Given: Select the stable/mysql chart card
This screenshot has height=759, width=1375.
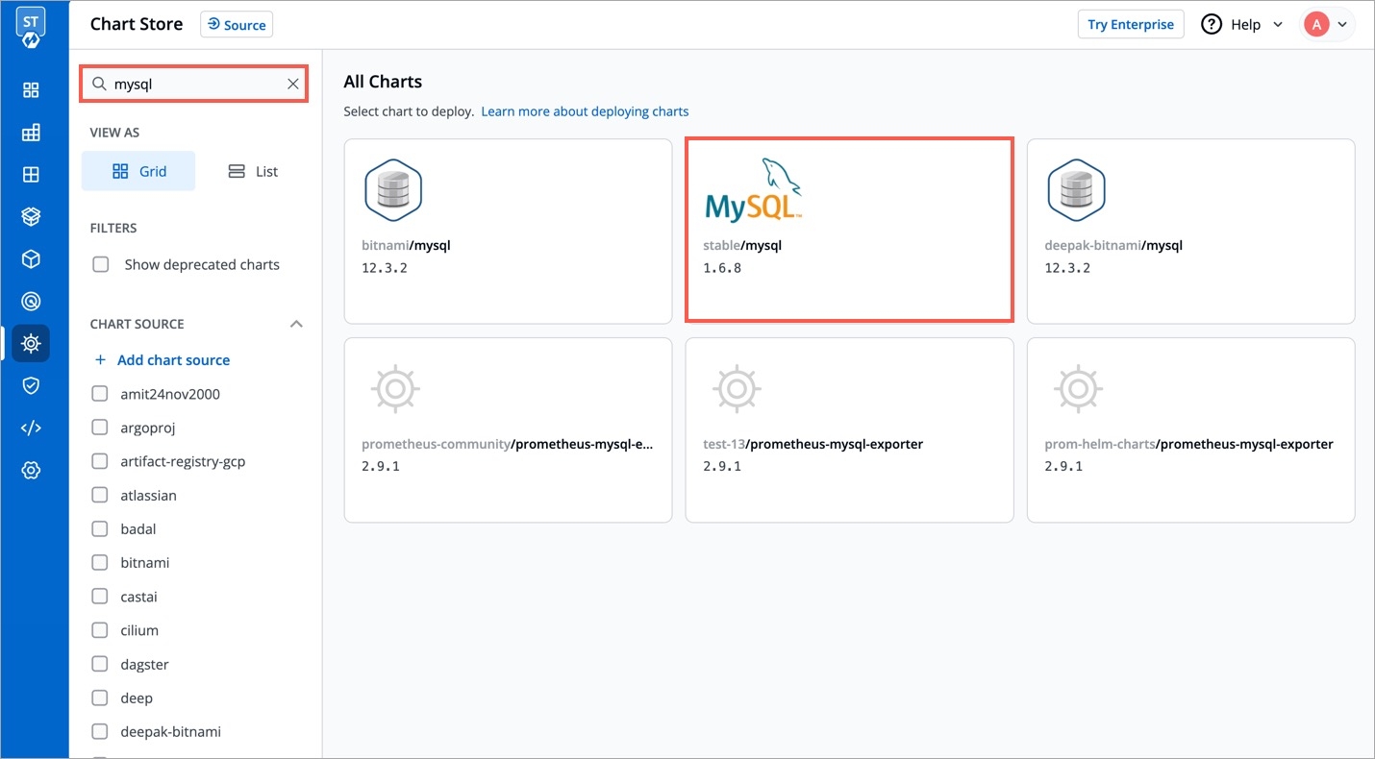Looking at the screenshot, I should [849, 229].
